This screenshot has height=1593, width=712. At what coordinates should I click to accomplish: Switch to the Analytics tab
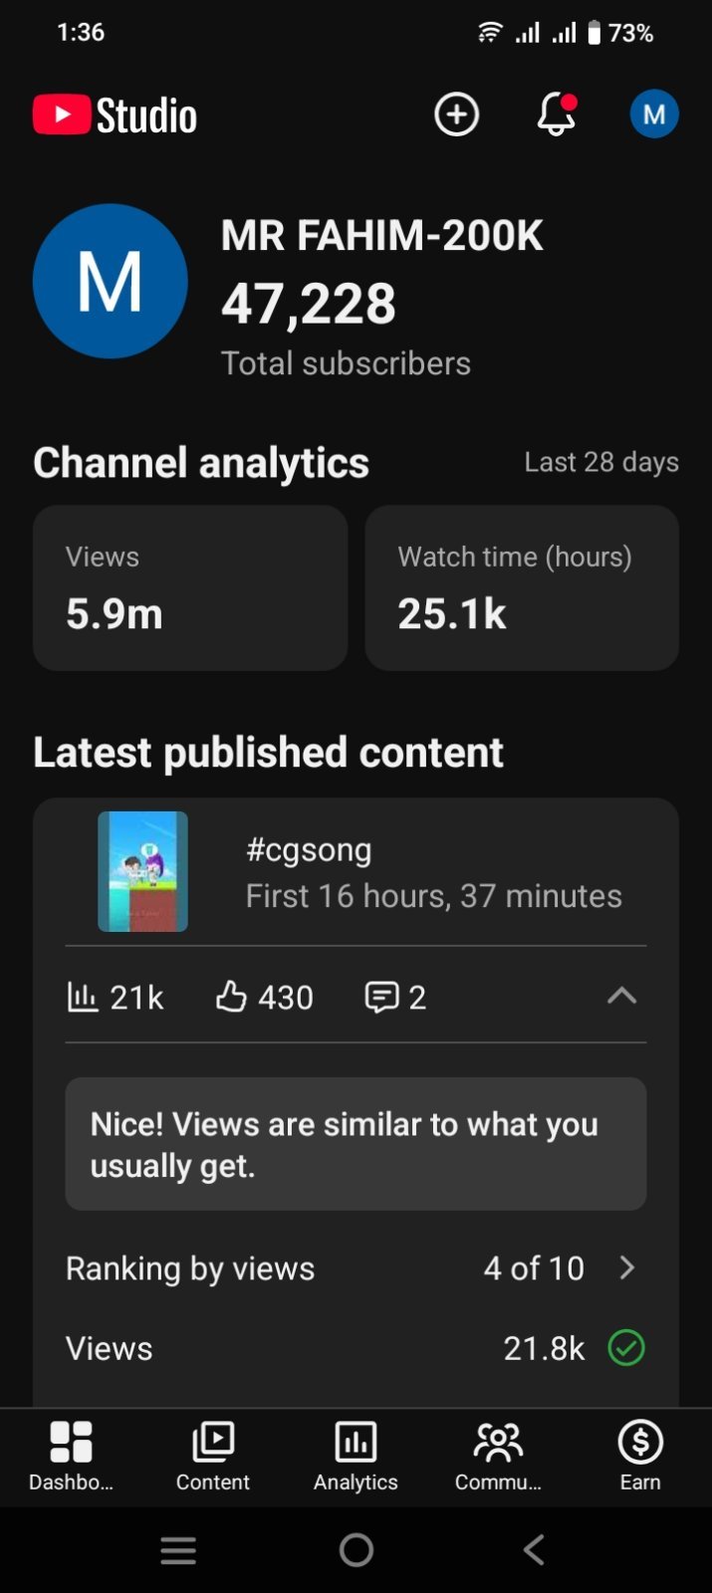tap(356, 1457)
